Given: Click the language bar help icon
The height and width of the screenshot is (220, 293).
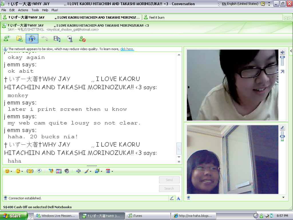Looking at the screenshot, I should click(x=263, y=4).
